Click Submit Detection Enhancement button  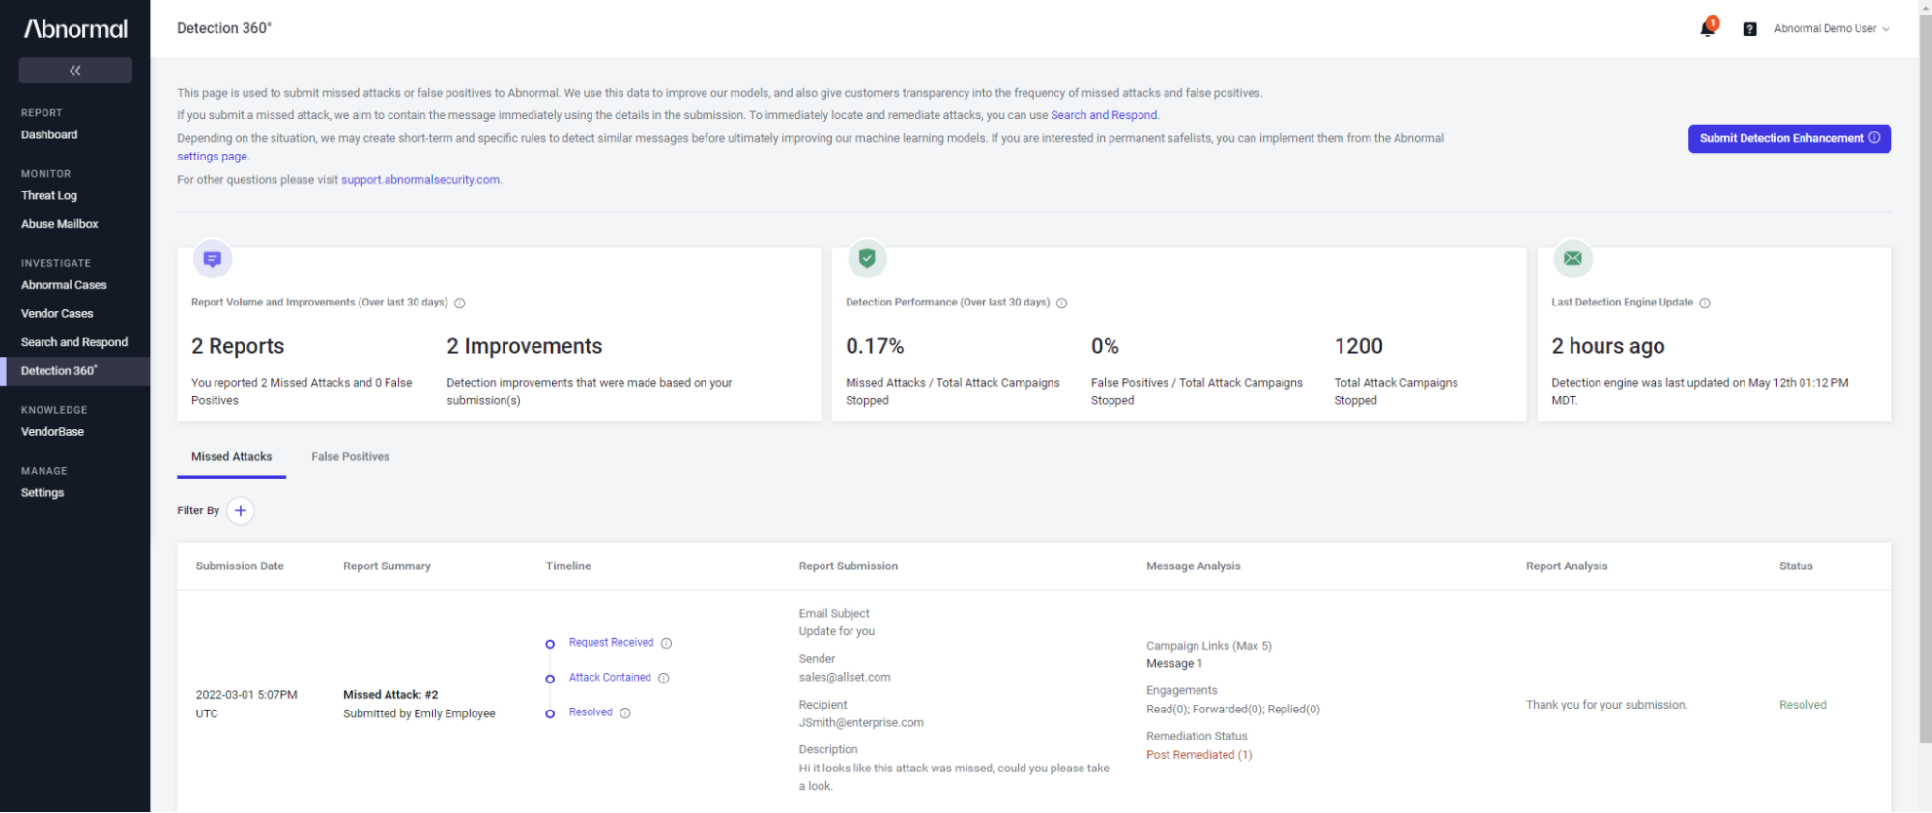(x=1789, y=138)
